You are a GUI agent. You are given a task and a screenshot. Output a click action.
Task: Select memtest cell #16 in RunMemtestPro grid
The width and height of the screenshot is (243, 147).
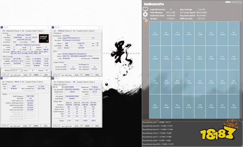pos(234,58)
